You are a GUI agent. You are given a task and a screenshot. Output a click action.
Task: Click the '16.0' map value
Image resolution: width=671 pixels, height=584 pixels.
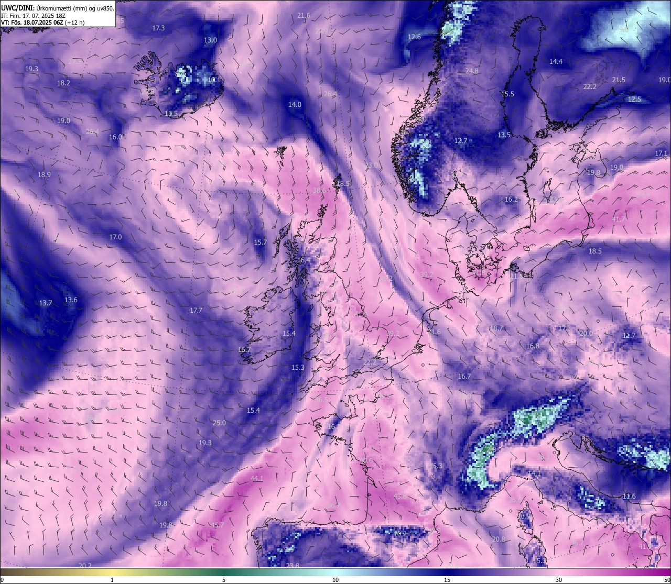[x=115, y=137]
